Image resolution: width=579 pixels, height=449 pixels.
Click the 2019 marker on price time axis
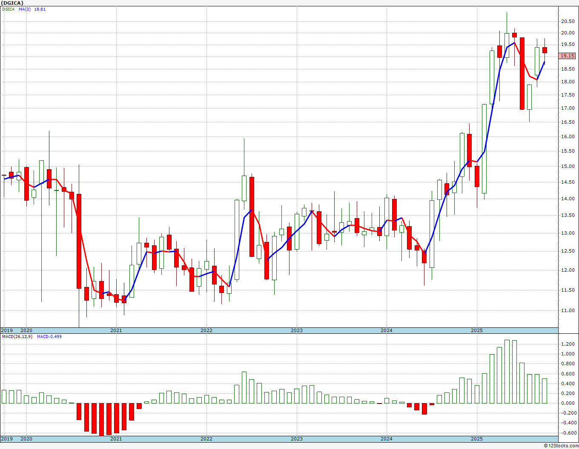(x=6, y=330)
